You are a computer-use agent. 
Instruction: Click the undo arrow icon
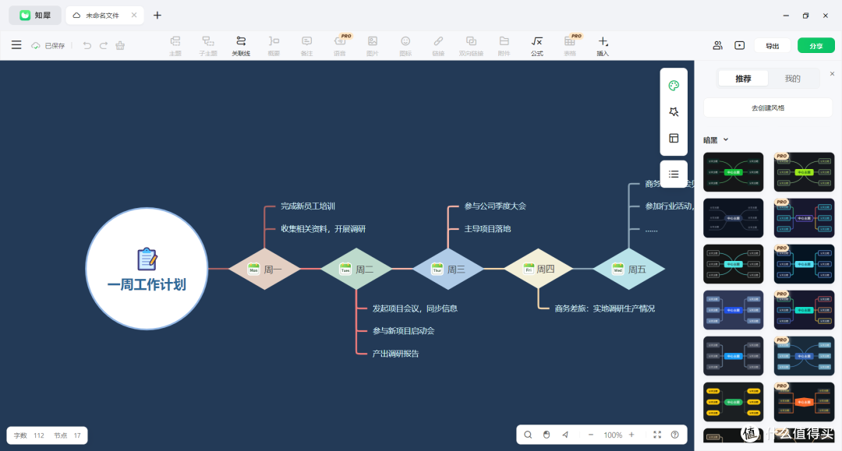coord(87,46)
